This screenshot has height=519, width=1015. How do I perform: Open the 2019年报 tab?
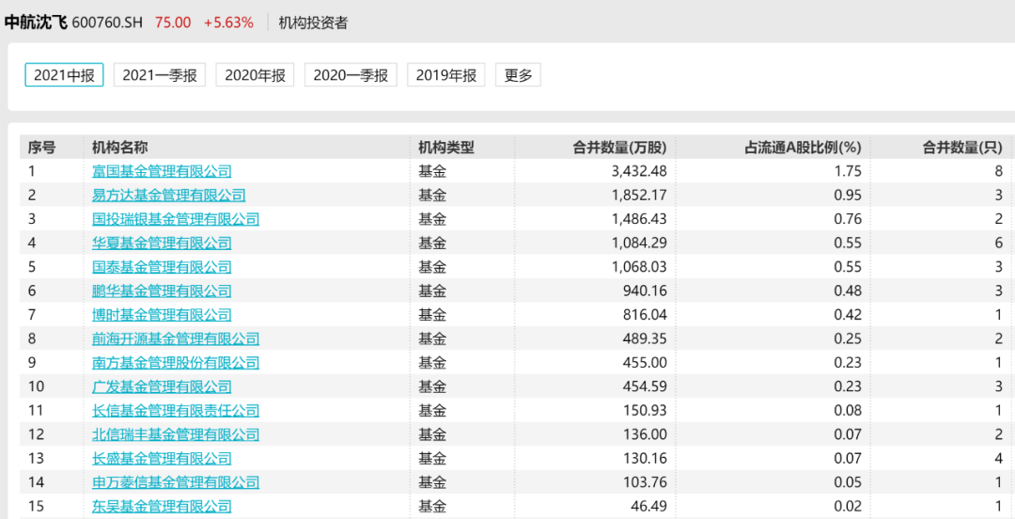click(x=446, y=75)
